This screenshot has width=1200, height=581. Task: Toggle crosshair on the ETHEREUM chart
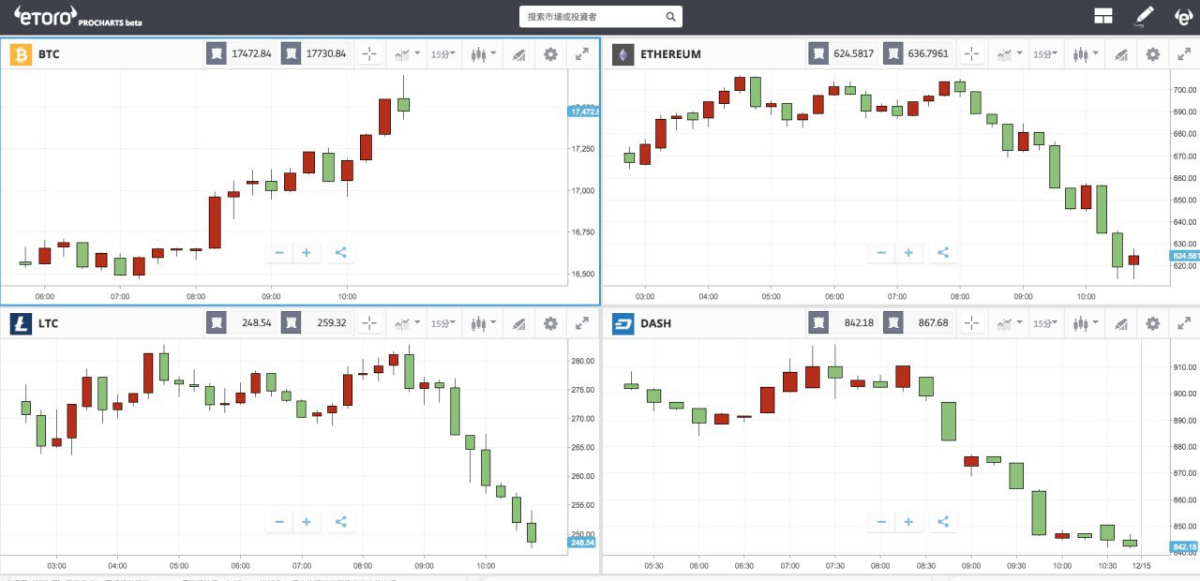972,54
